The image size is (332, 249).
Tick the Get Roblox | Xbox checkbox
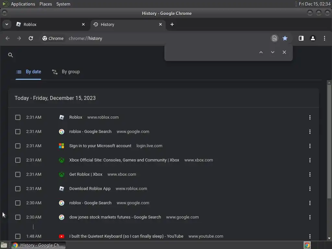coord(18,174)
